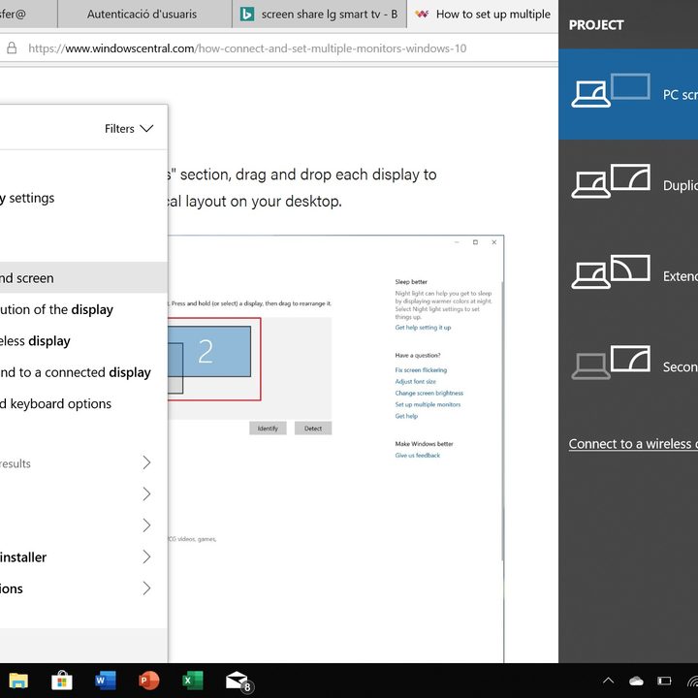Choose the Duplicate display mode
The height and width of the screenshot is (698, 698).
click(x=628, y=184)
